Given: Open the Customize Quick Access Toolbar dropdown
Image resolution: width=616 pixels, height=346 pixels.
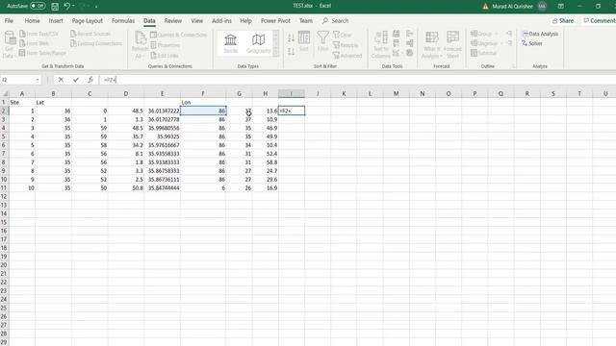Looking at the screenshot, I should point(96,7).
